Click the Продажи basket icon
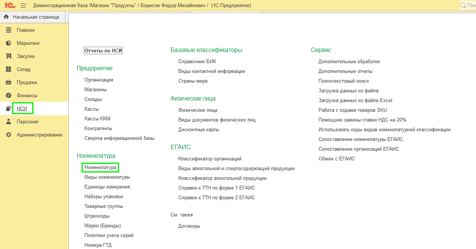This screenshot has height=249, width=476. [9, 82]
